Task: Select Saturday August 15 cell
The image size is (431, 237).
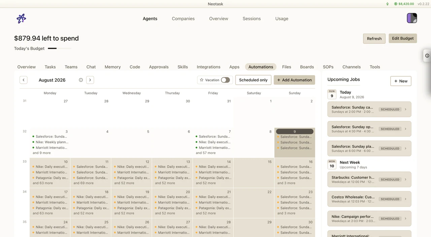Action: click(x=254, y=173)
